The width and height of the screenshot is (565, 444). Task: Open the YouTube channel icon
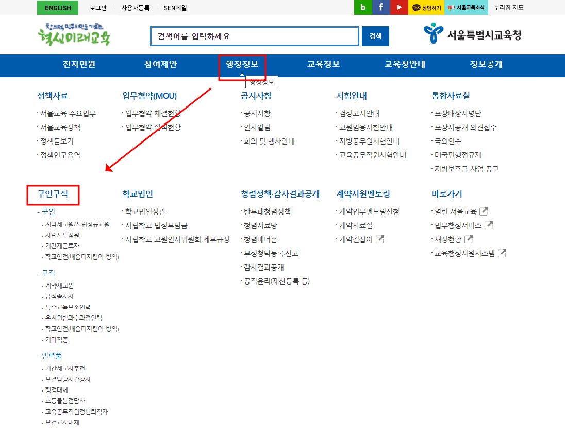pyautogui.click(x=399, y=8)
